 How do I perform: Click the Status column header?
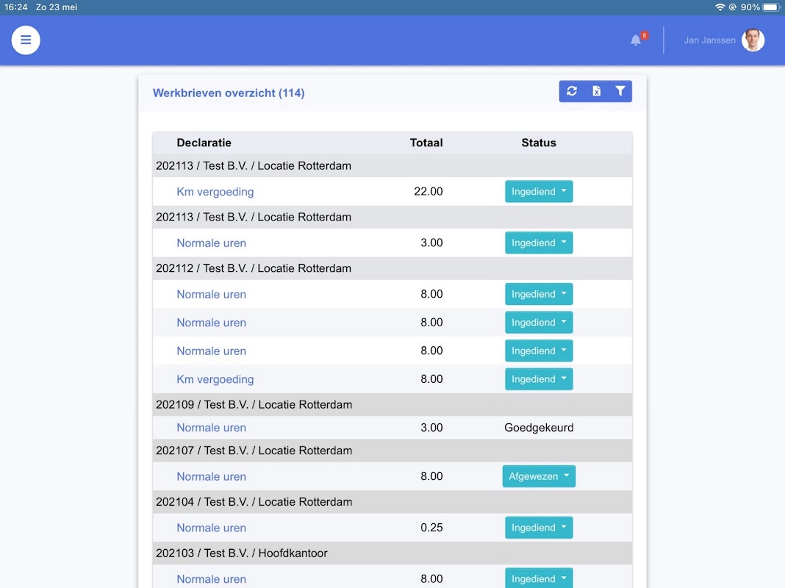(539, 143)
